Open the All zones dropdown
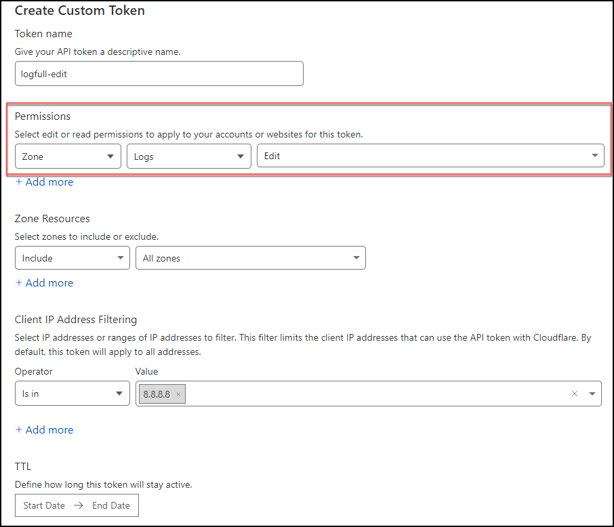614x527 pixels. (250, 258)
